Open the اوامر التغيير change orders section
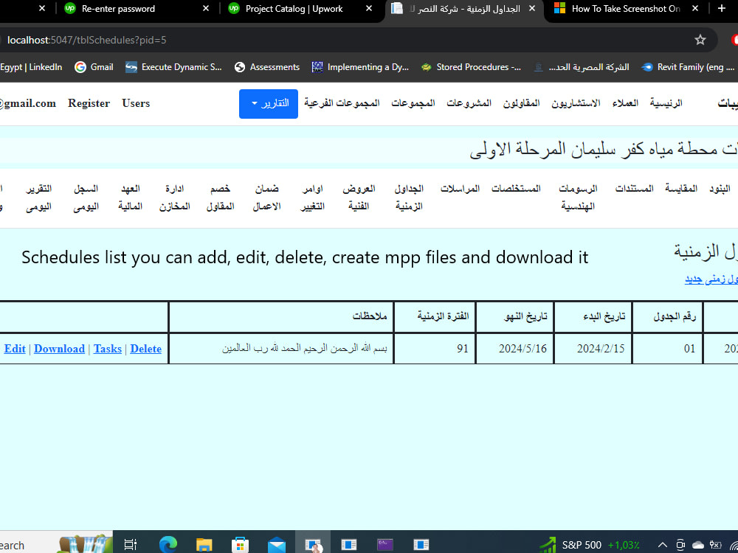 pos(312,197)
